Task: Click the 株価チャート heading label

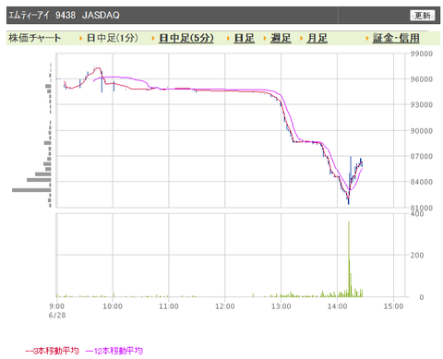Action: click(35, 38)
